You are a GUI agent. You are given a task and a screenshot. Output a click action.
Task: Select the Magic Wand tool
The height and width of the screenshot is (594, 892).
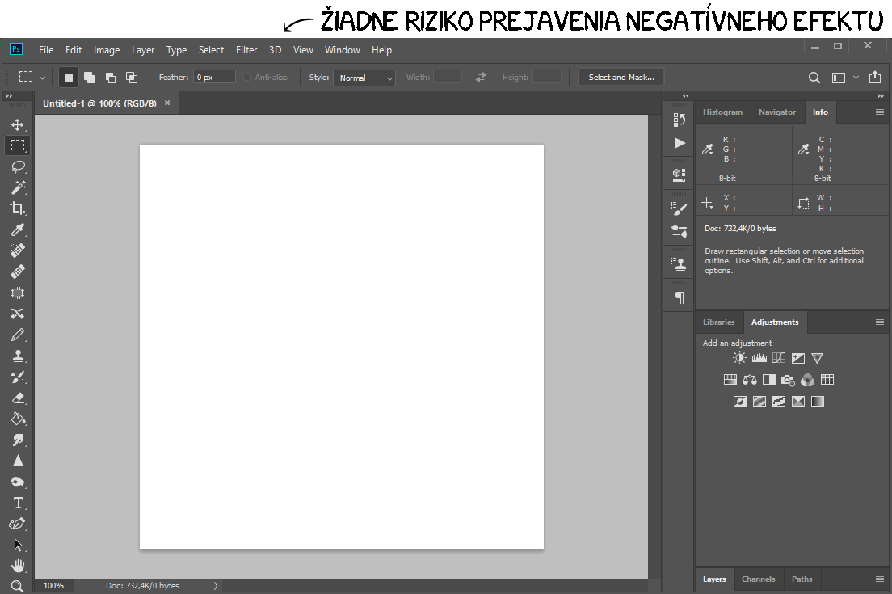pyautogui.click(x=17, y=187)
